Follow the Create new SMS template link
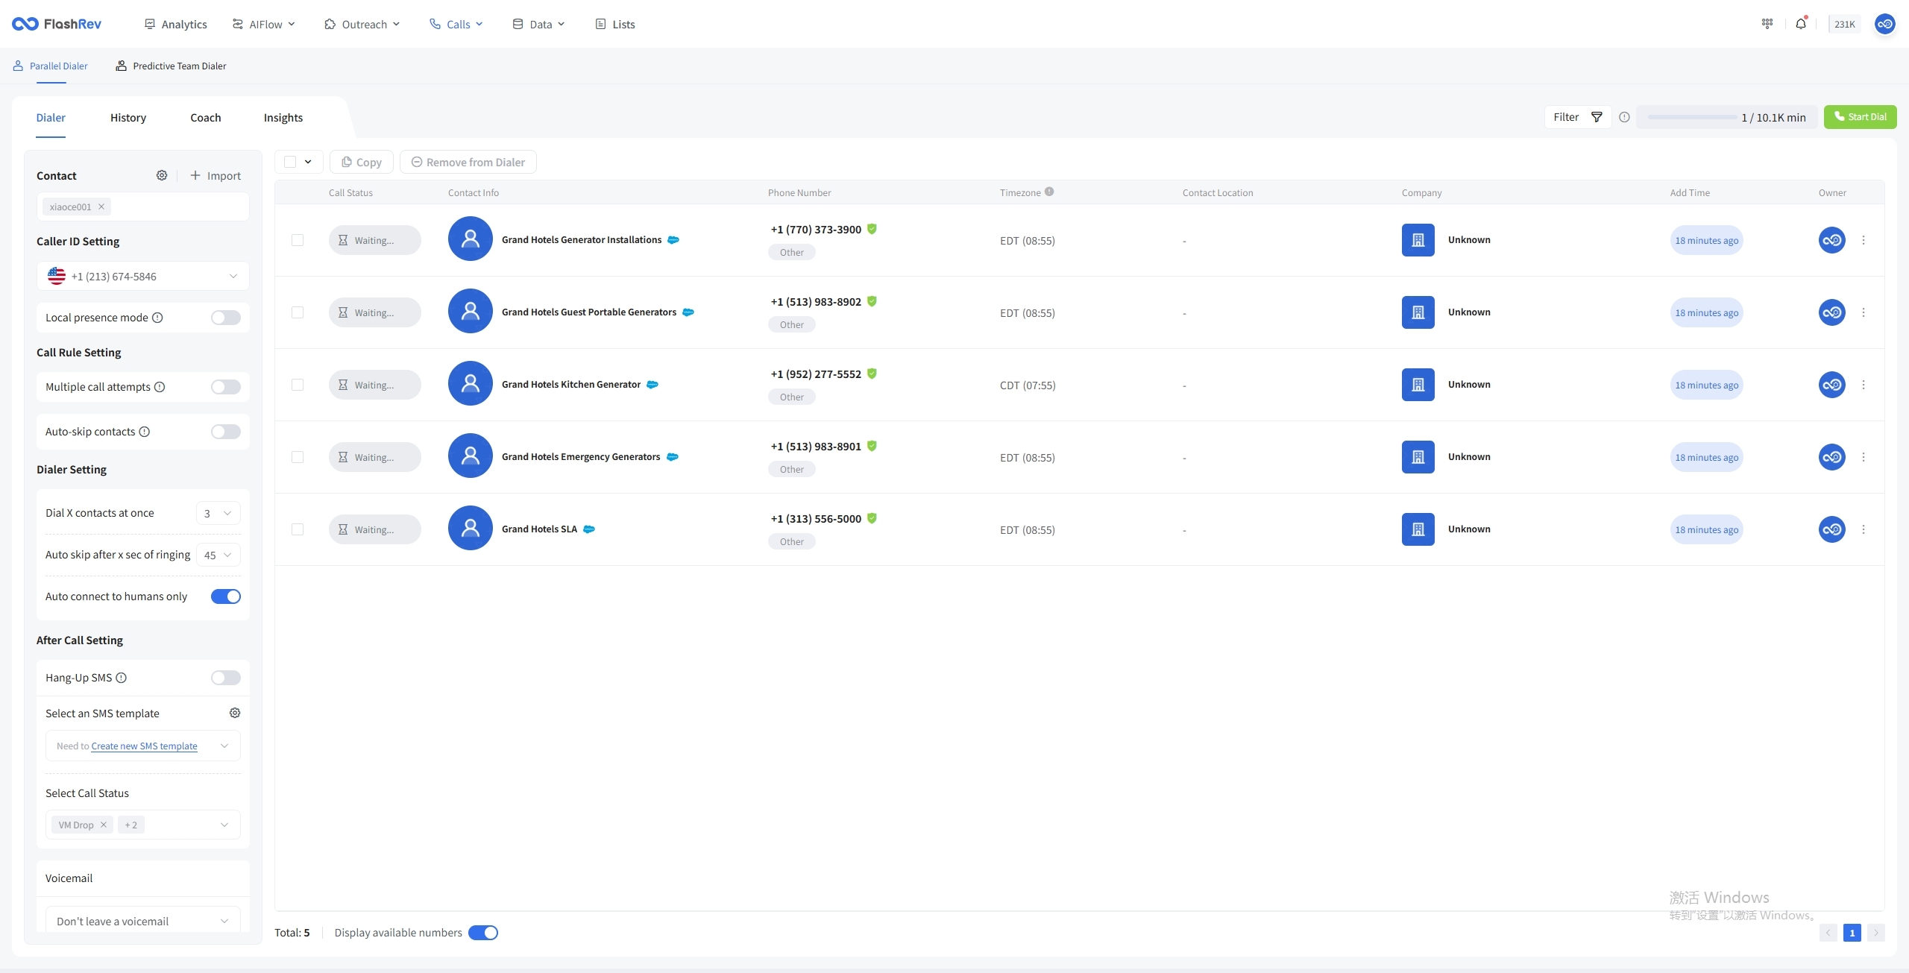This screenshot has height=973, width=1909. (x=144, y=746)
